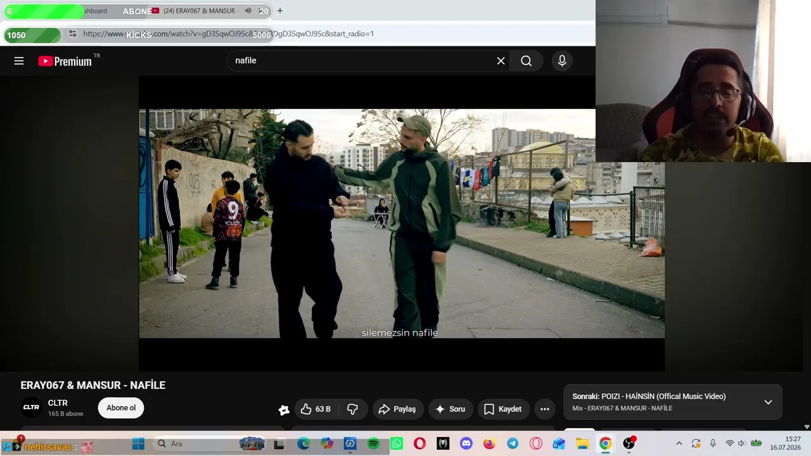Dislike the video with thumbs-down
This screenshot has height=456, width=811.
click(353, 409)
